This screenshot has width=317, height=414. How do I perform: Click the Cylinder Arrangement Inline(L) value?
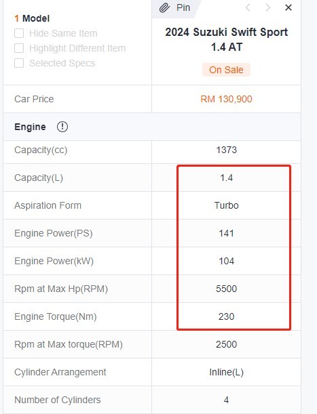(x=227, y=372)
